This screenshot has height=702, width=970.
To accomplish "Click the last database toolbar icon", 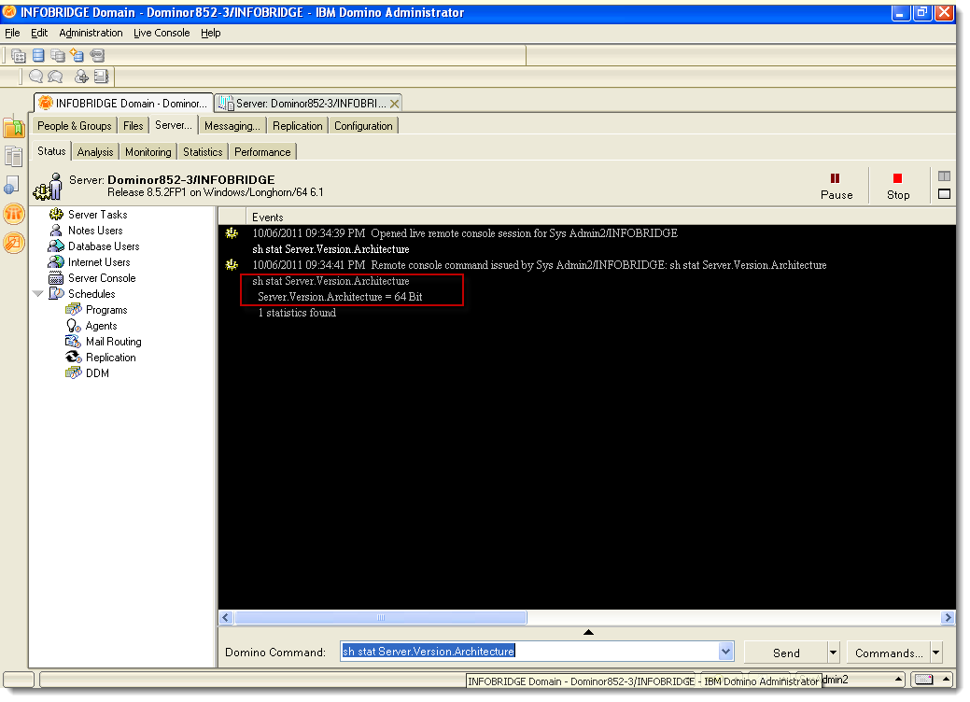I will (x=97, y=56).
